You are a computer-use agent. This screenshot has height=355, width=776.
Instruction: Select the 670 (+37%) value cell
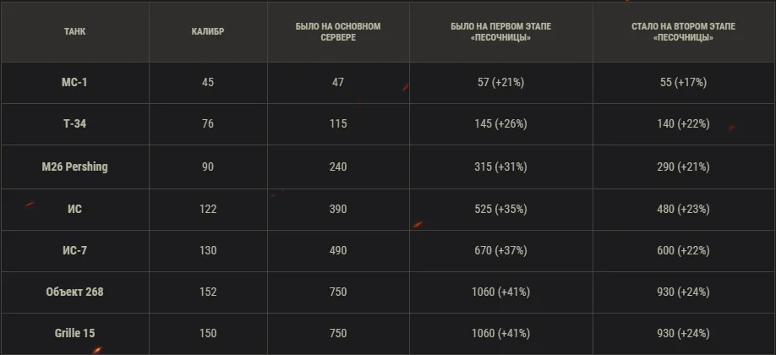pos(500,250)
